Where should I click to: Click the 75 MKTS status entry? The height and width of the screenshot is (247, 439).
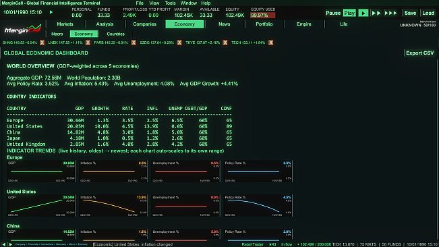[368, 244]
